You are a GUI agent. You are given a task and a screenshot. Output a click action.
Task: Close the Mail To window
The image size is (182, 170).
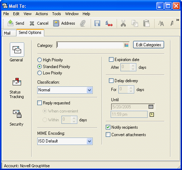click(x=176, y=6)
